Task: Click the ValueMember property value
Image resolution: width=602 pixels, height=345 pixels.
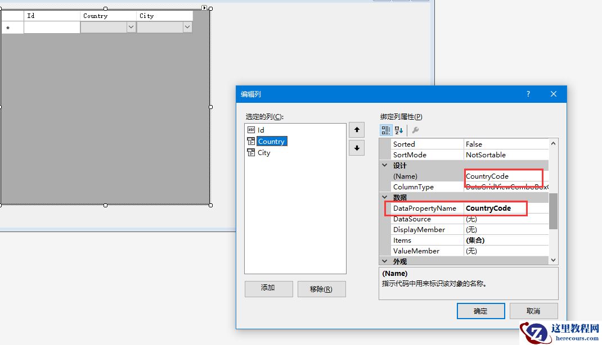Action: (506, 251)
